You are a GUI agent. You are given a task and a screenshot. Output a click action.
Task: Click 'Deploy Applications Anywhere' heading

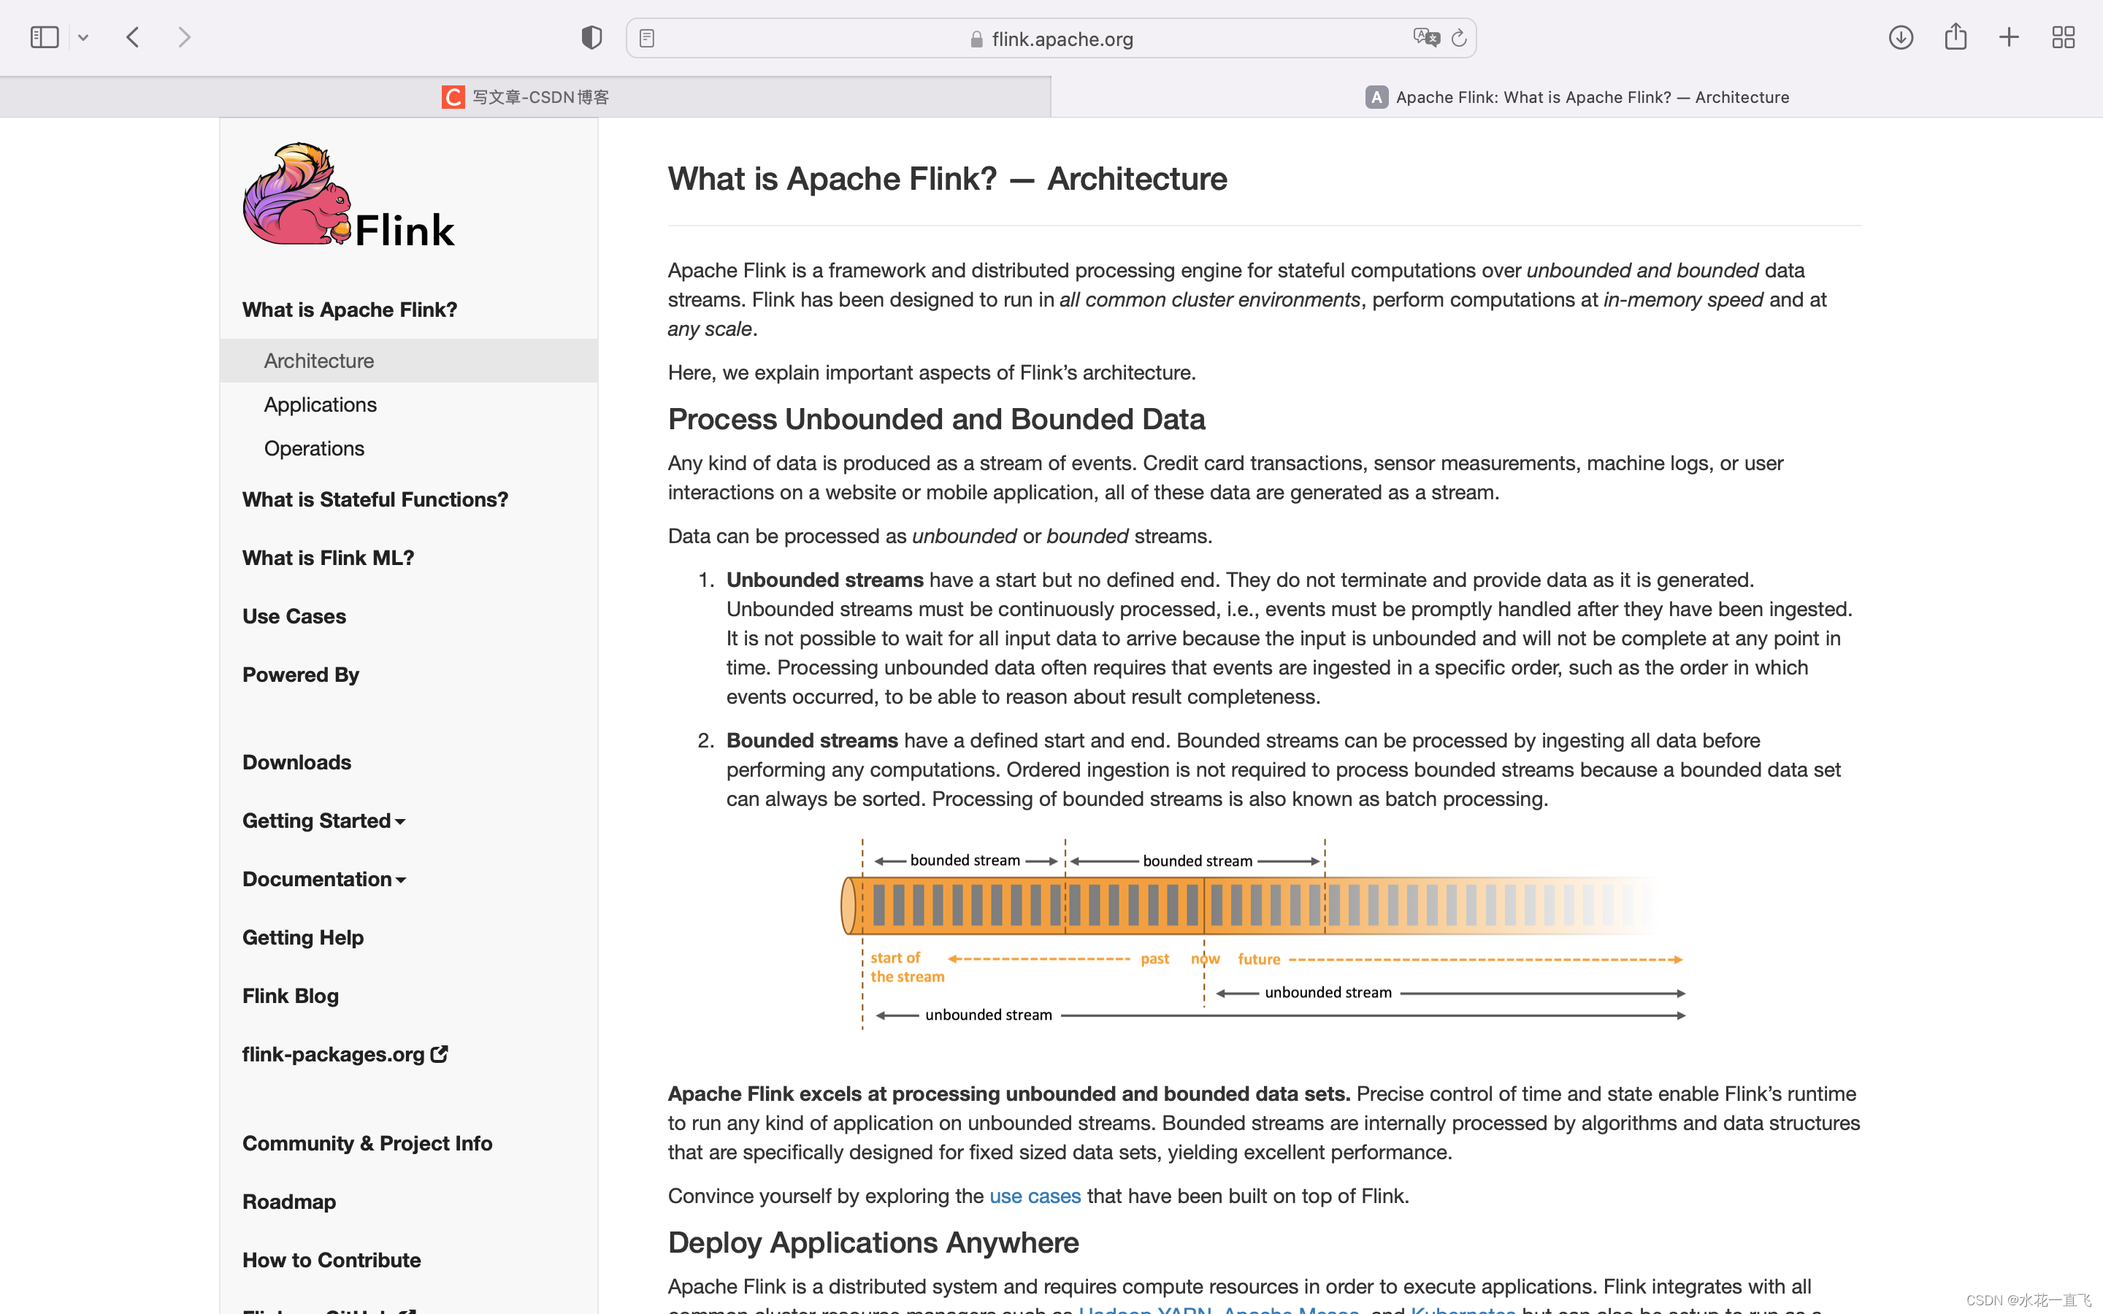(873, 1242)
